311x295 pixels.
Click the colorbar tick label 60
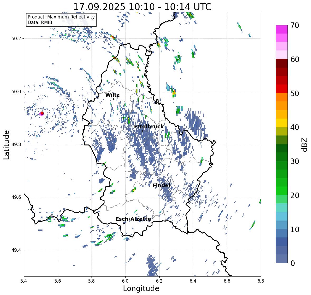point(295,59)
